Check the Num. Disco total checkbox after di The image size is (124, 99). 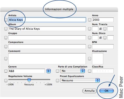[x=105, y=37]
